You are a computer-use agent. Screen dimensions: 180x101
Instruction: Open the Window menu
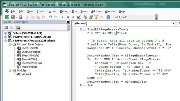click(110, 11)
